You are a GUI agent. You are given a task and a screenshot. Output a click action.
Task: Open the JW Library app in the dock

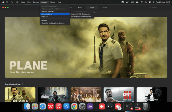[90, 106]
